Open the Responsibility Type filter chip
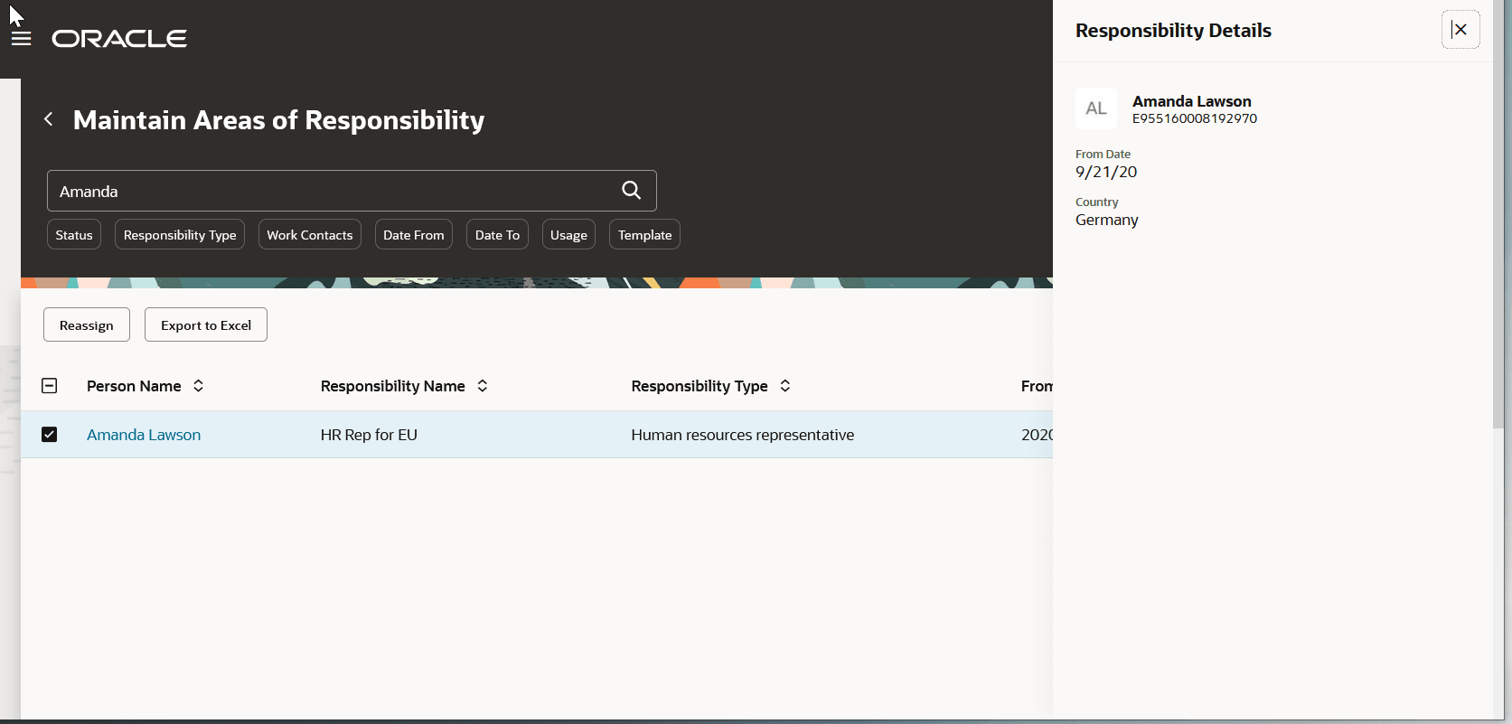Screen dimensions: 1512x724 [x=180, y=234]
